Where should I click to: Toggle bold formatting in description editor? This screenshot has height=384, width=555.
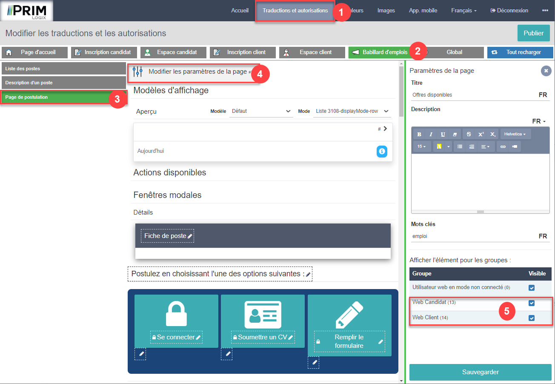(x=419, y=134)
